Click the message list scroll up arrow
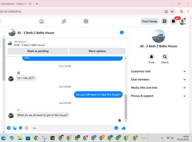The width and height of the screenshot is (192, 142). coord(126,58)
